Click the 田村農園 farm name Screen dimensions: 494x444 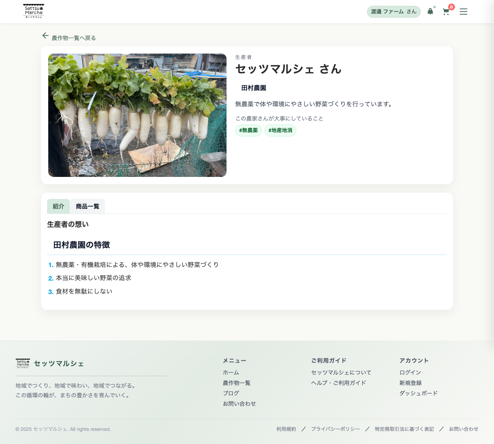pos(254,88)
